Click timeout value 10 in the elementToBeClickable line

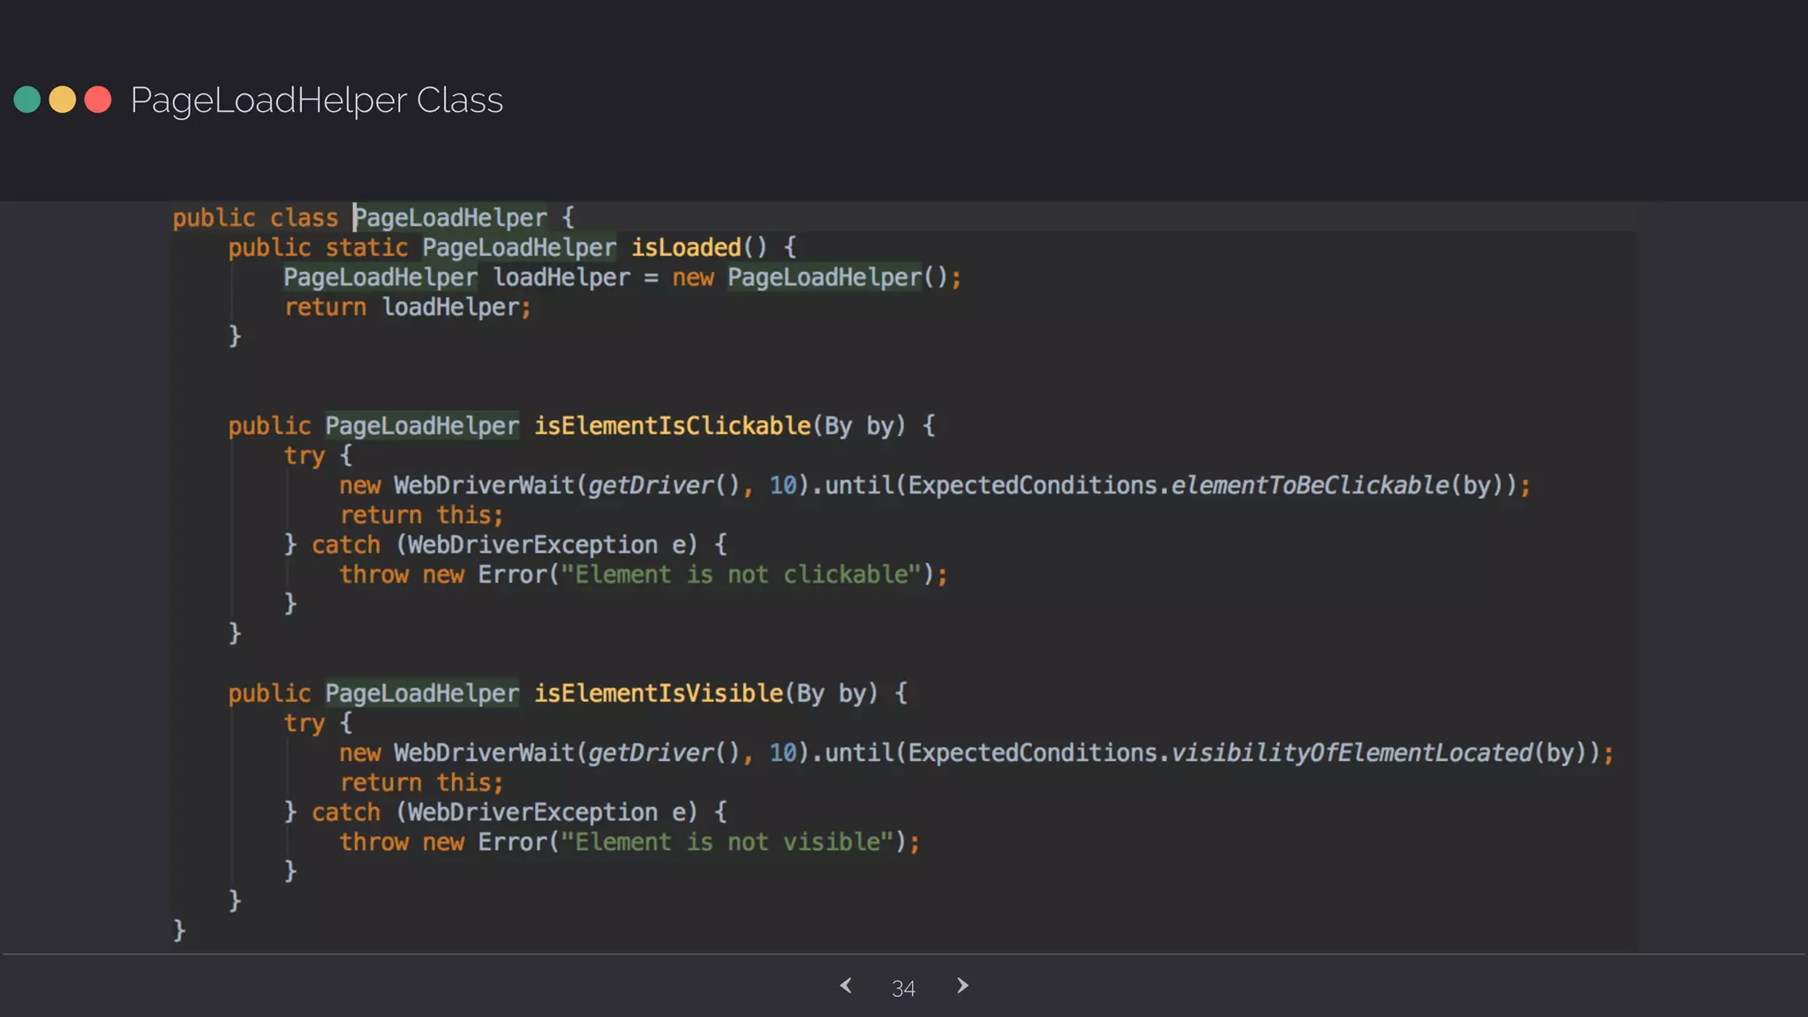point(782,486)
